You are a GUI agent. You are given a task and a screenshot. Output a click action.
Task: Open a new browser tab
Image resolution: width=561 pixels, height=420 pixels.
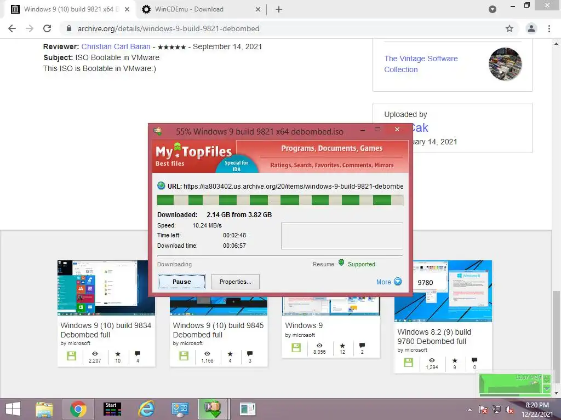click(x=279, y=9)
